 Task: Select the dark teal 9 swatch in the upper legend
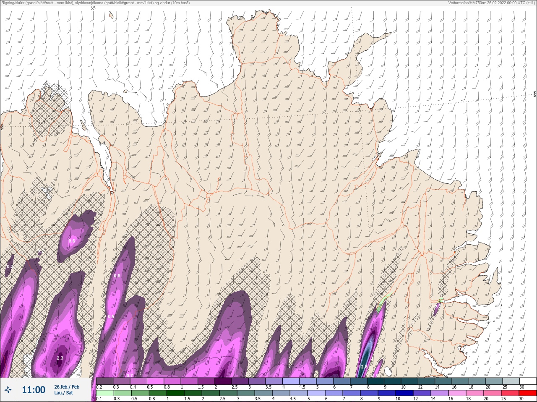(393, 381)
